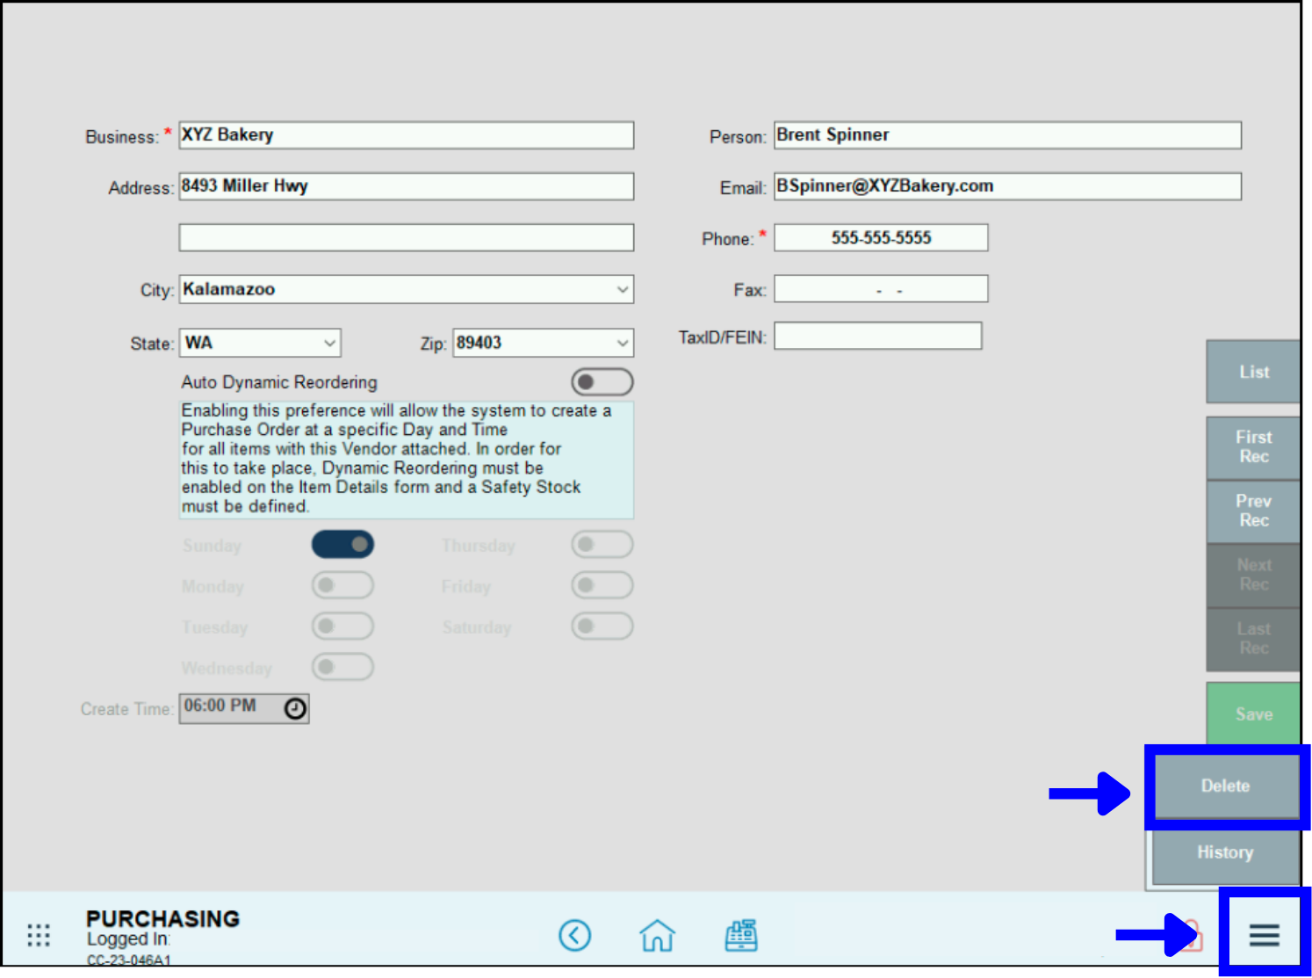Go to the Home screen icon

(657, 935)
